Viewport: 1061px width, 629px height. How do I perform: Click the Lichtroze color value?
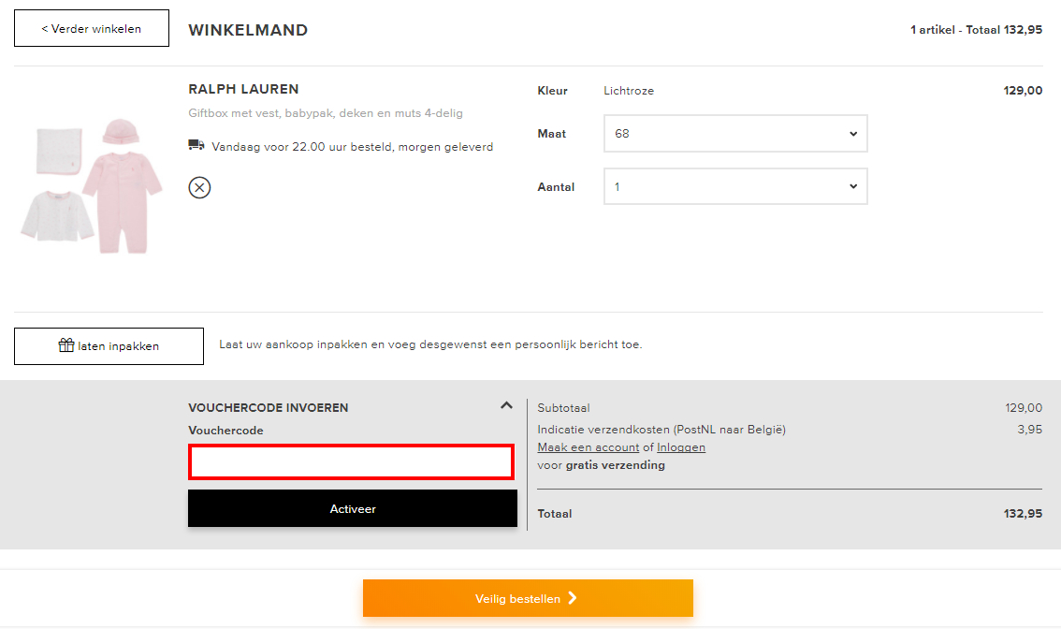point(629,91)
